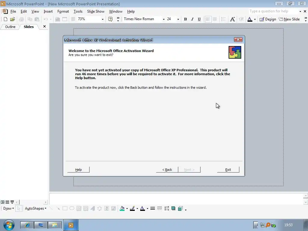308x231 pixels.
Task: Click the Insert Clip Art icon
Action: 106,208
